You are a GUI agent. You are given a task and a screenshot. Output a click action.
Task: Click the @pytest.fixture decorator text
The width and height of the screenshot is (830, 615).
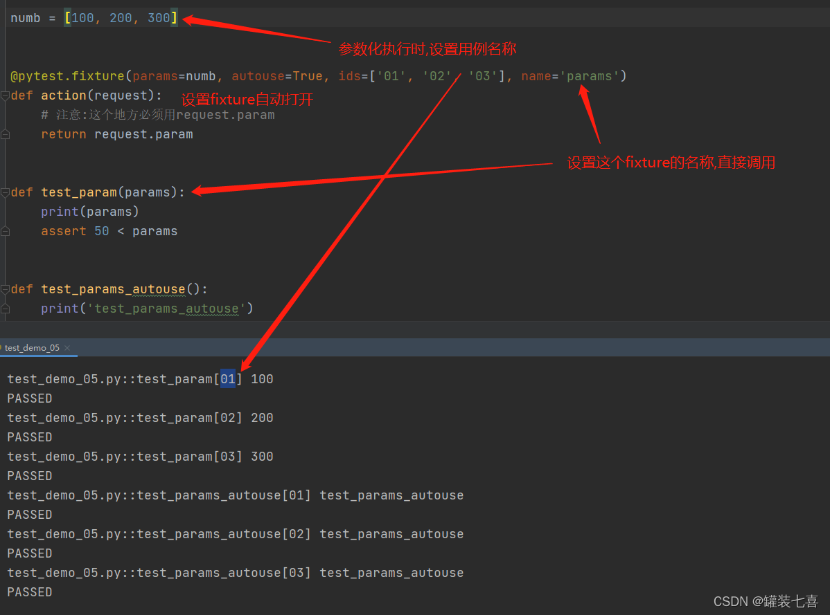67,76
